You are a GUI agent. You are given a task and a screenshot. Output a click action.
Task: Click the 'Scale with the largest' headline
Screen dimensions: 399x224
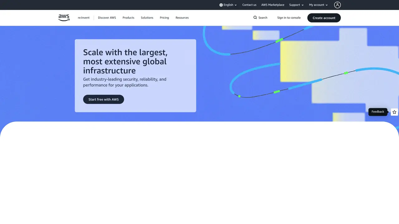(125, 61)
